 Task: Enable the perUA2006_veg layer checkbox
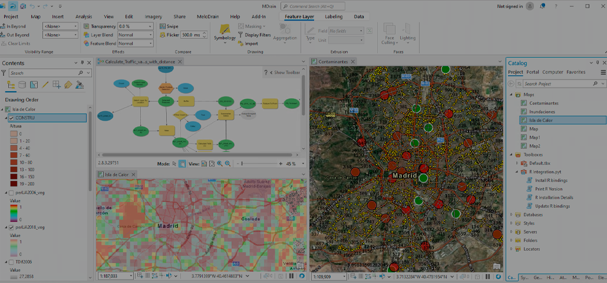pos(11,192)
